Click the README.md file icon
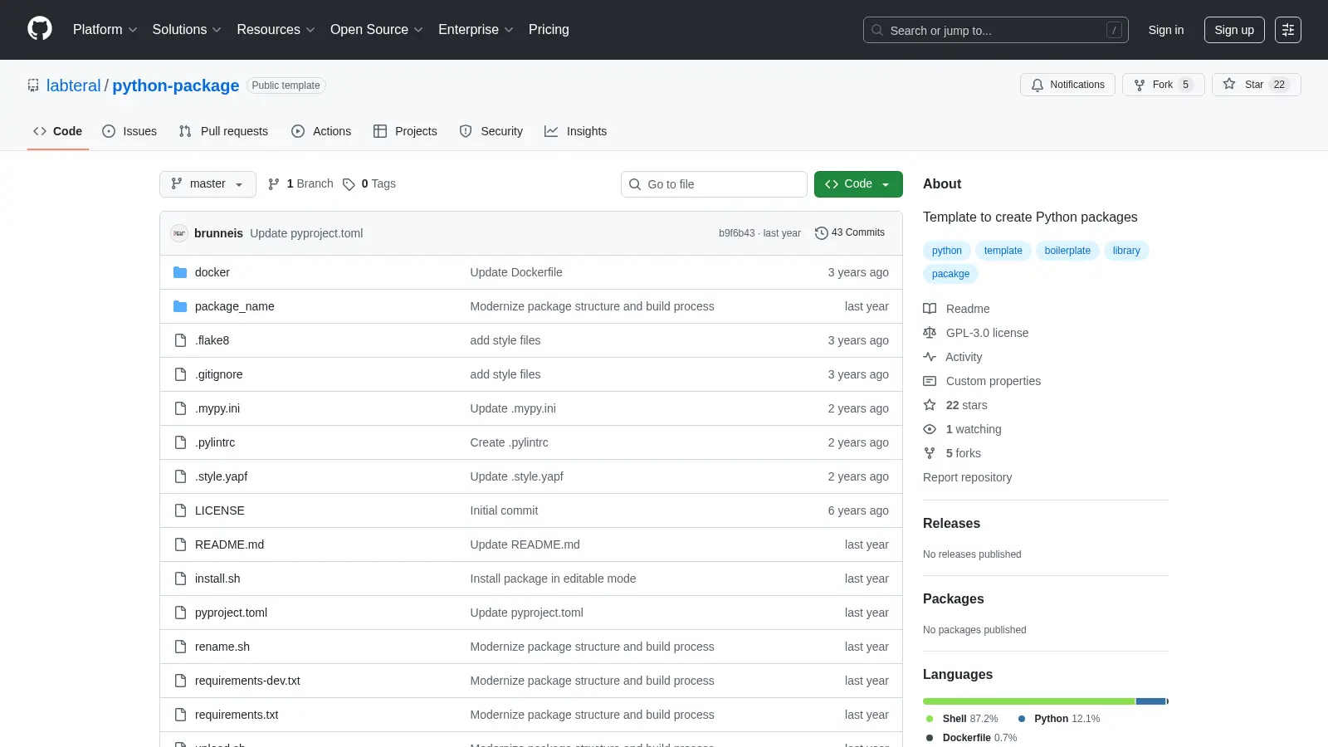 [180, 544]
